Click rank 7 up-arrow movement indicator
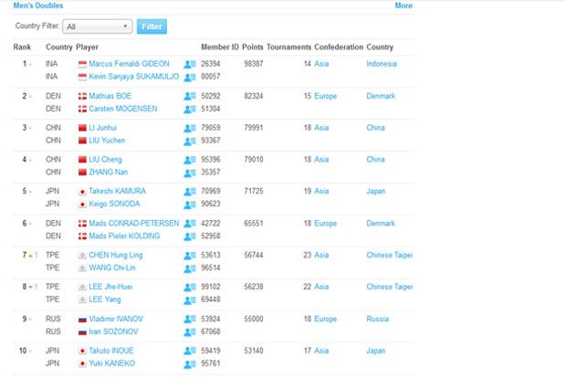Screen dimensions: 566x377 tap(31, 256)
